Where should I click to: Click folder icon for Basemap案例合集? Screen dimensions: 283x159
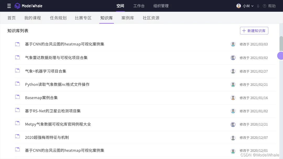(17, 97)
